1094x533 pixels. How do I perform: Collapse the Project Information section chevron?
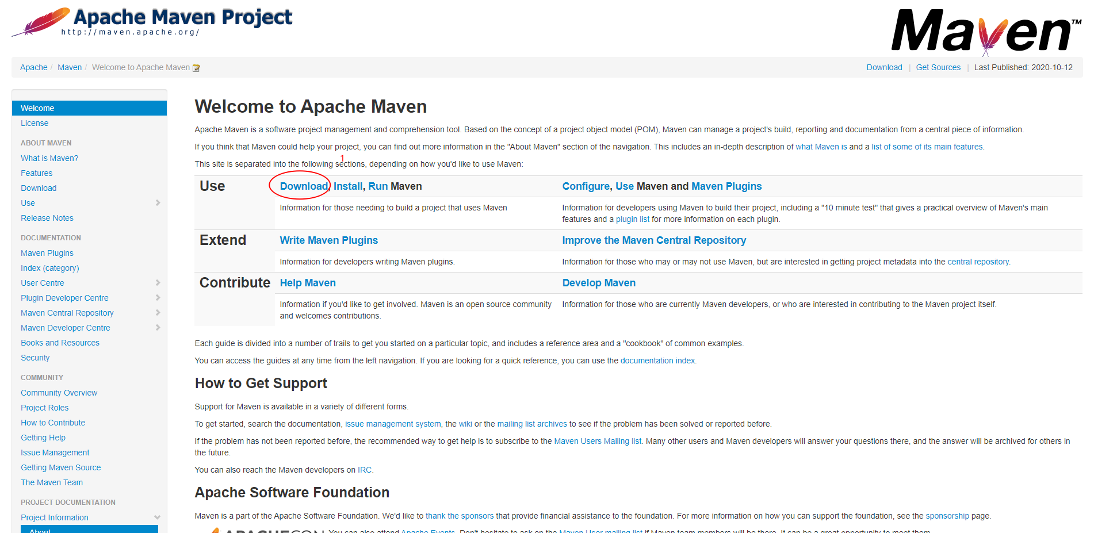[157, 517]
